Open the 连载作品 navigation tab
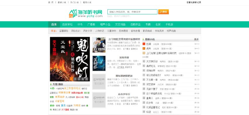Viewport: 249px width, 115px height. [135, 24]
